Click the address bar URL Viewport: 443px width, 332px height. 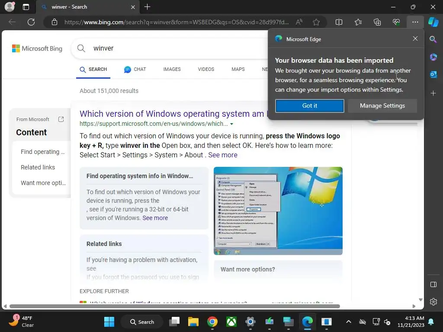[x=177, y=22]
